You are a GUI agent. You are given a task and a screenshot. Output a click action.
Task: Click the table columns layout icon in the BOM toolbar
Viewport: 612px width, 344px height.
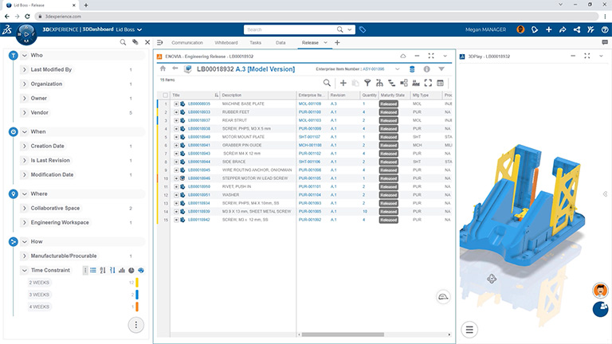tap(440, 83)
